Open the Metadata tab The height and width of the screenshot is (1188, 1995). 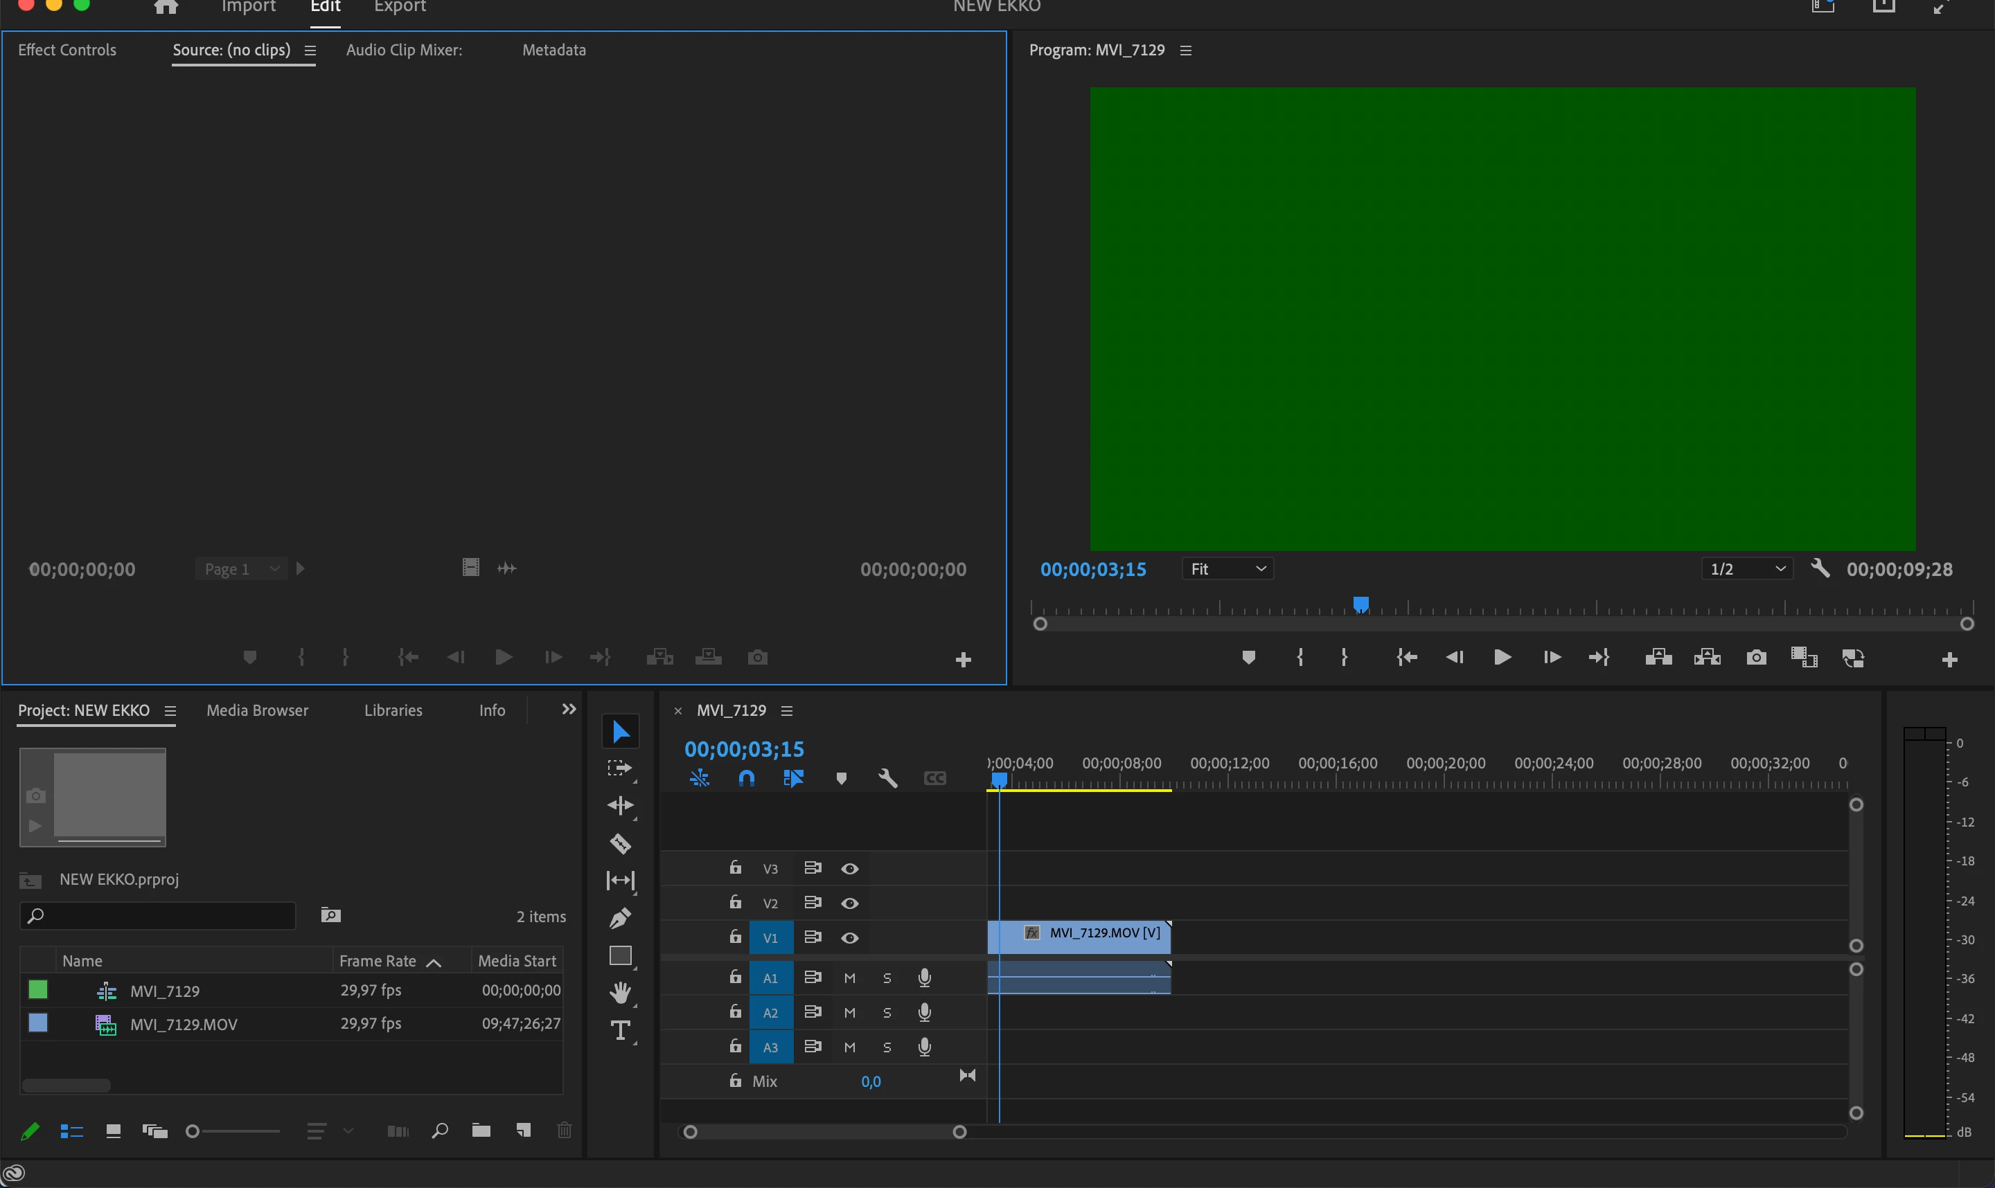click(554, 50)
